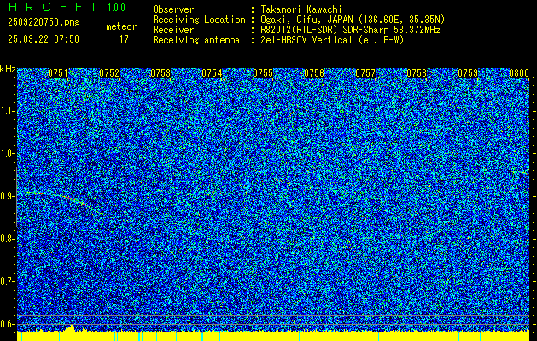Click the 0755 time marker
537x341 pixels.
pos(263,73)
